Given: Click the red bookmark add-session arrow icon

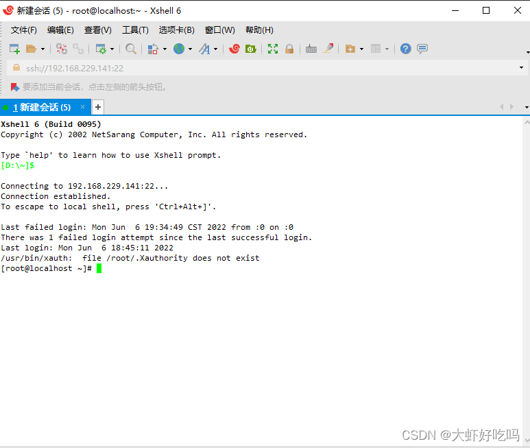Looking at the screenshot, I should (x=14, y=87).
